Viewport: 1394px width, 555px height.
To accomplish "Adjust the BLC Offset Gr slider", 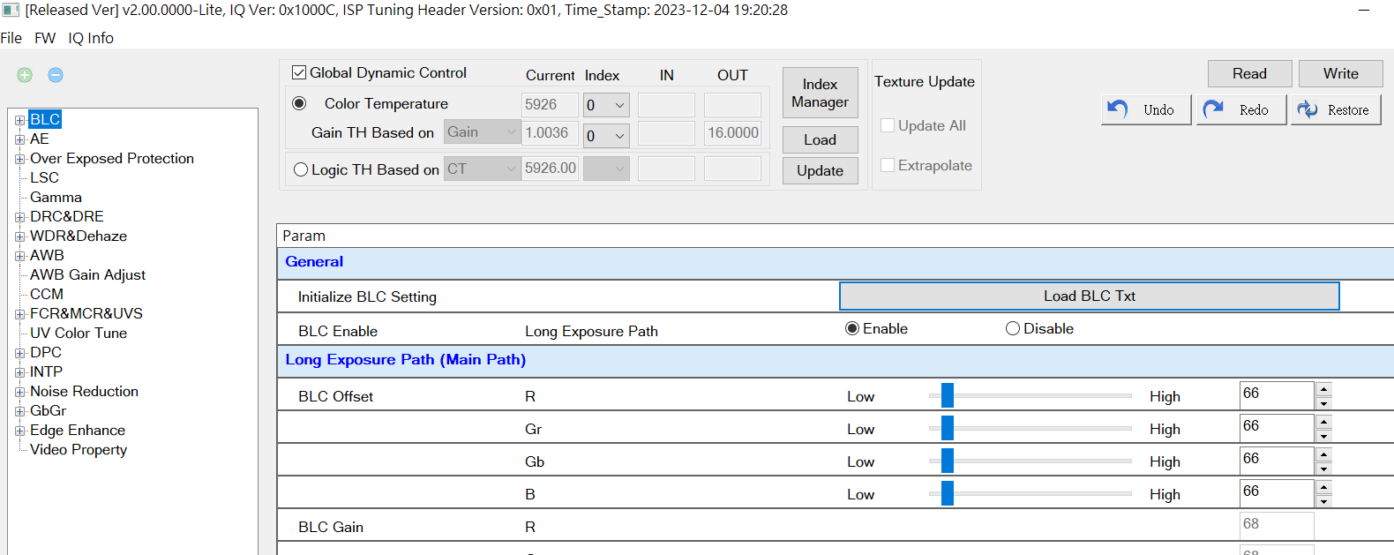I will [948, 428].
